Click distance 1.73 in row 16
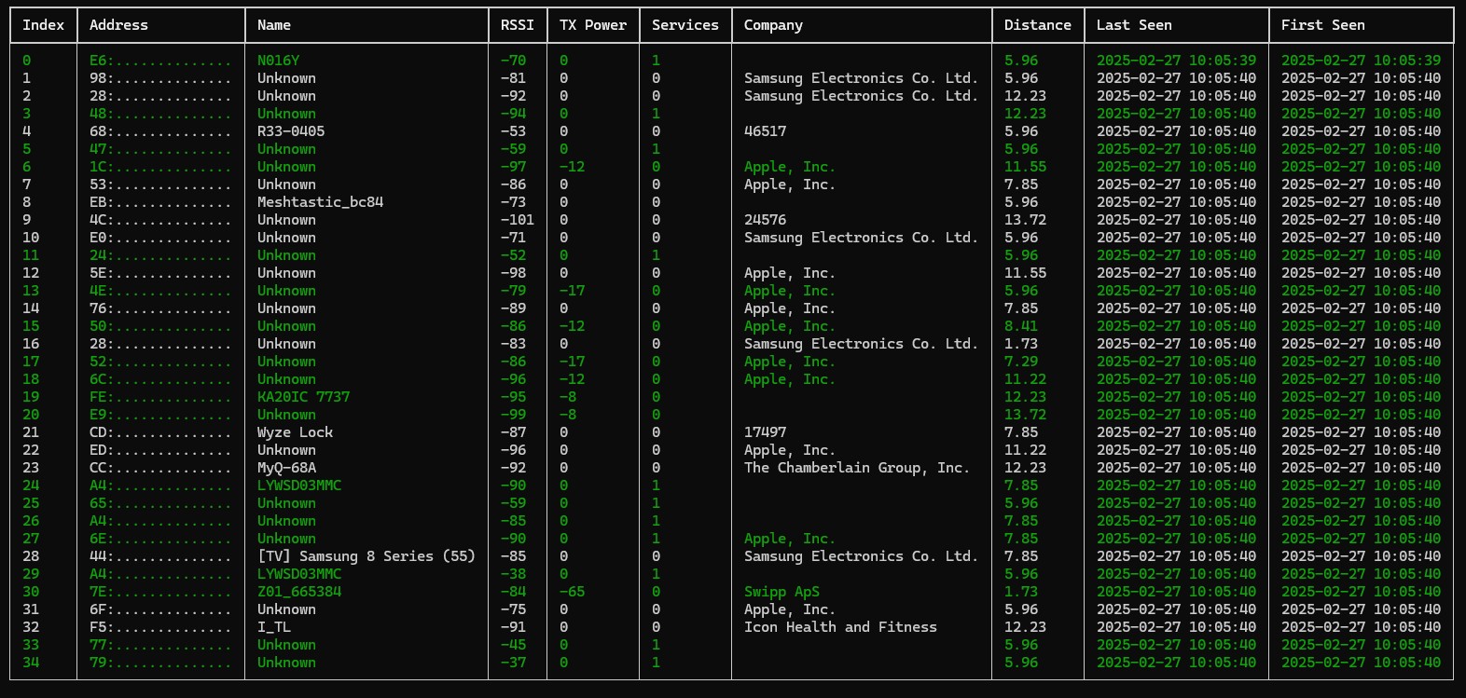This screenshot has width=1466, height=698. click(1021, 344)
